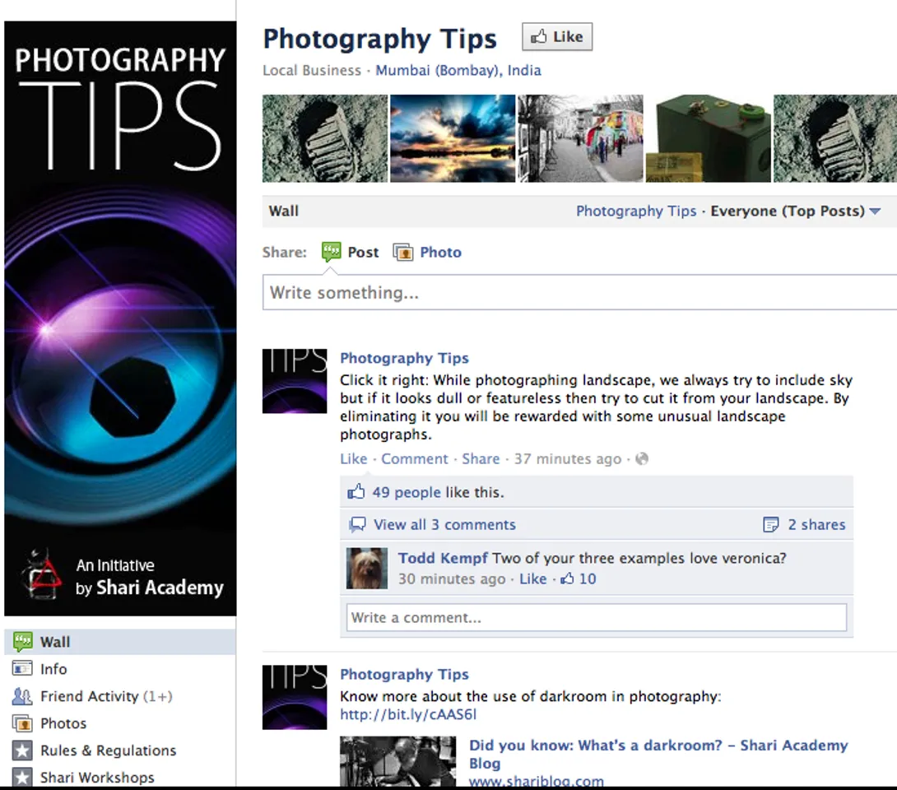View the 10 likes on Todd Kempf's comment
897x790 pixels.
coord(588,579)
